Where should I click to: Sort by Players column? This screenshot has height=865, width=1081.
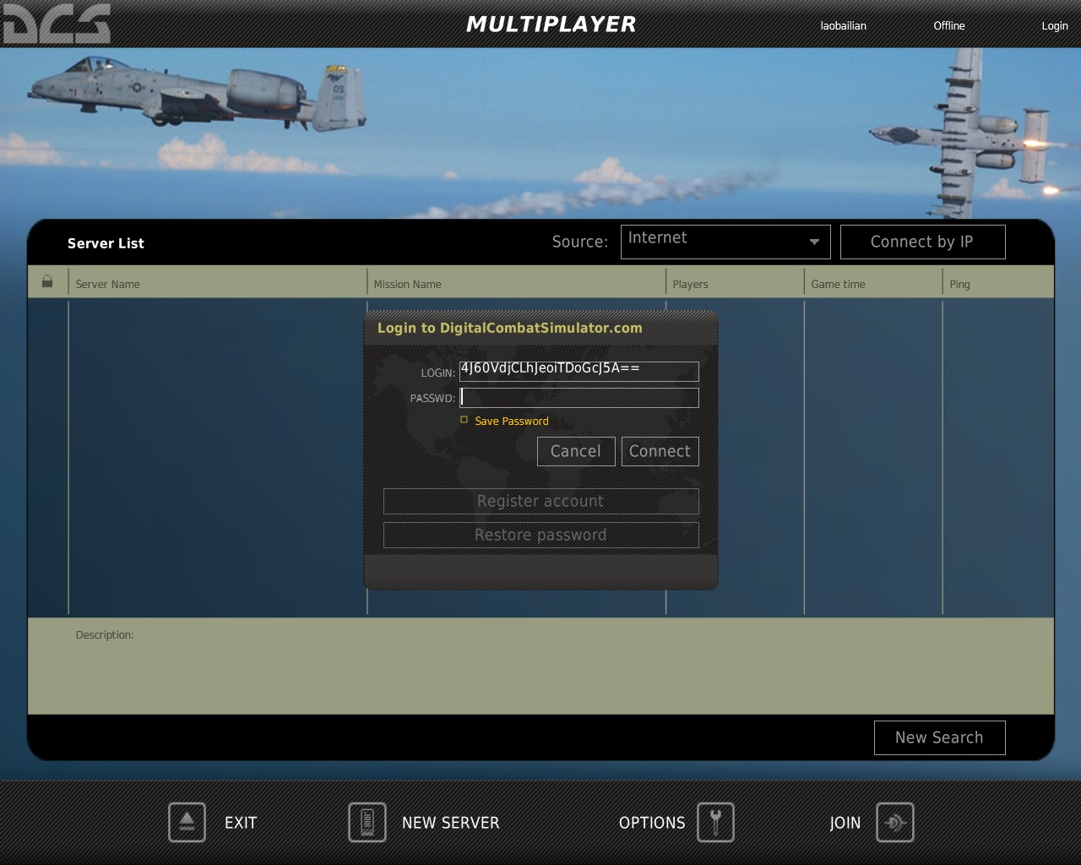pos(735,284)
